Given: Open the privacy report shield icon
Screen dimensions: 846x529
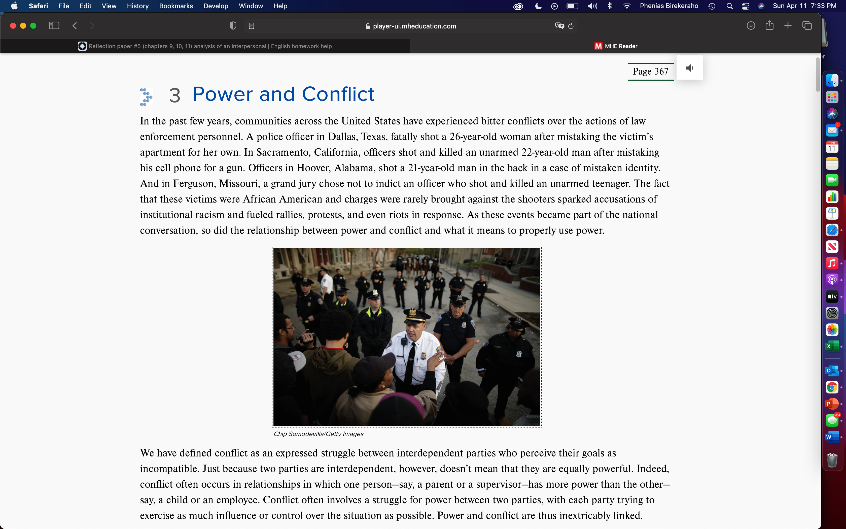Looking at the screenshot, I should point(233,25).
